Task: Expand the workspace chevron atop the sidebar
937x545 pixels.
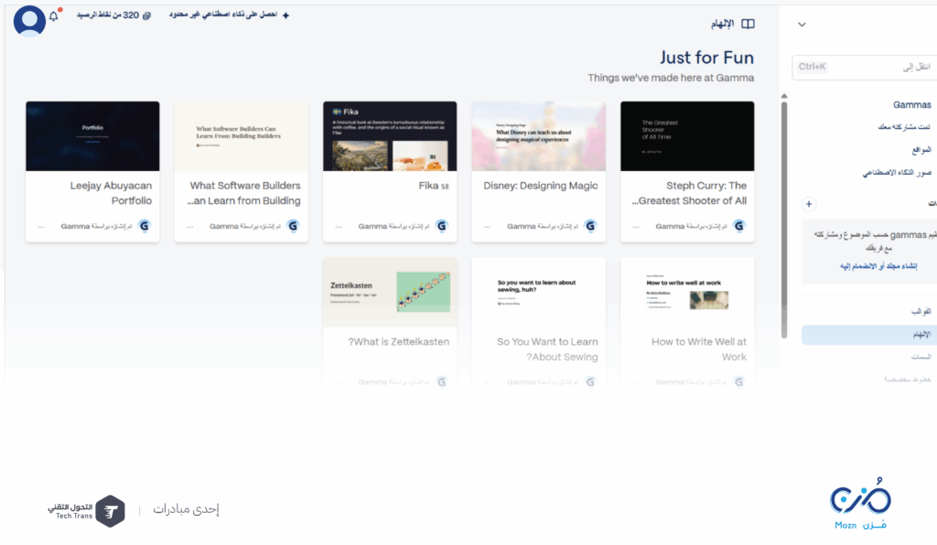Action: coord(802,25)
